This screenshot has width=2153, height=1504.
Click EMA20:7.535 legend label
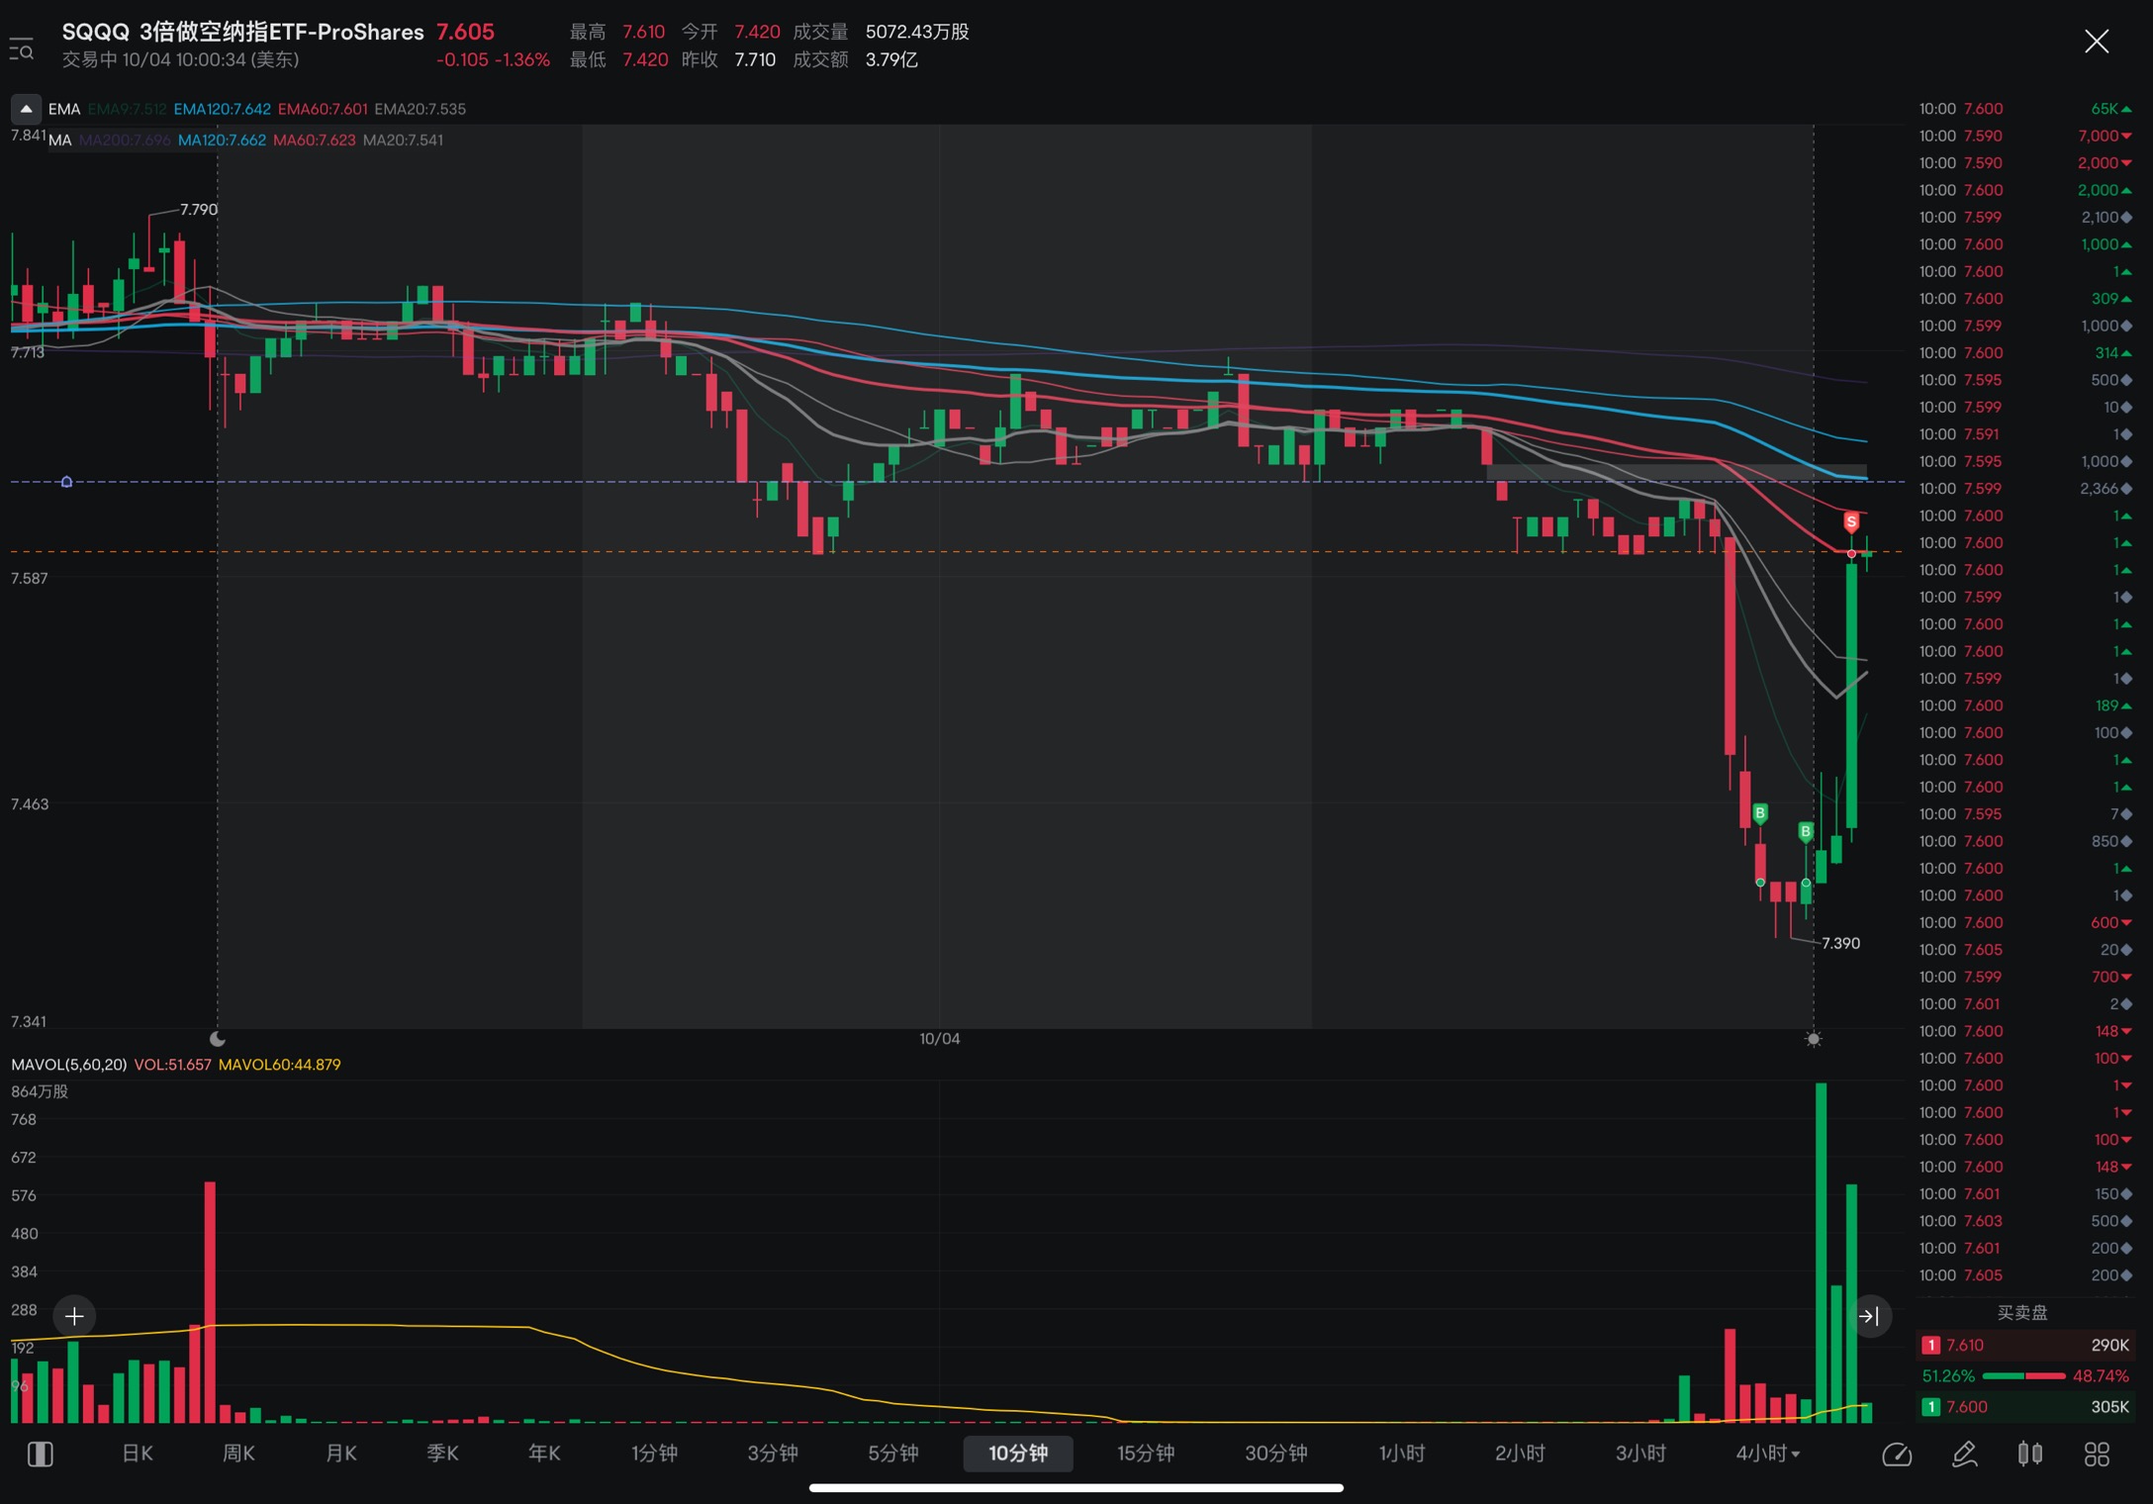420,109
